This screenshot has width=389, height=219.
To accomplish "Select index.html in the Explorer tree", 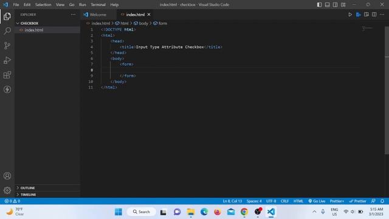I will (x=47, y=30).
